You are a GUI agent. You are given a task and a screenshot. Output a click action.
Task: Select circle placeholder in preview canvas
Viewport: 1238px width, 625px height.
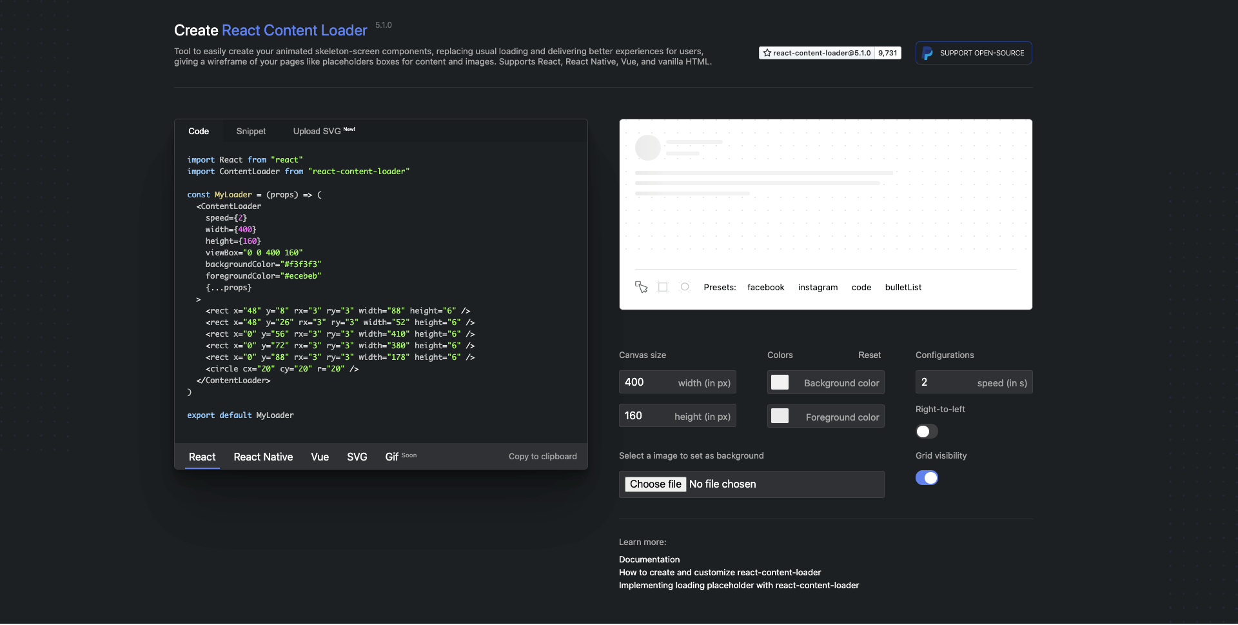click(648, 148)
